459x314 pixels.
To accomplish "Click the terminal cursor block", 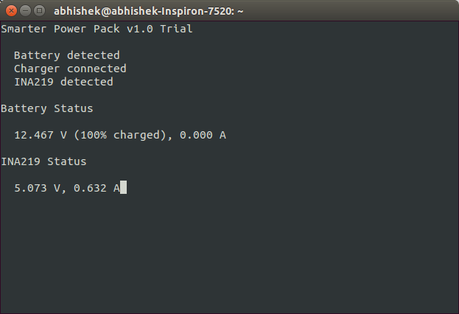I will pos(123,187).
